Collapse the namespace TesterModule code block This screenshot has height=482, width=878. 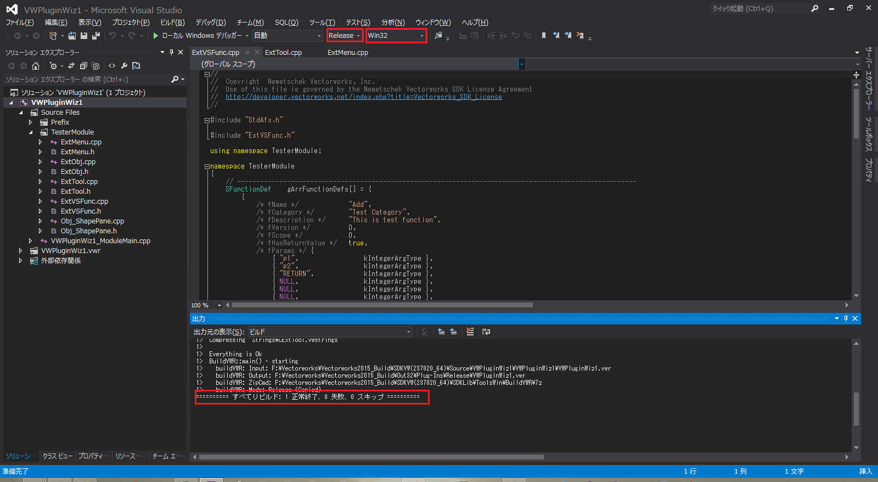(207, 166)
